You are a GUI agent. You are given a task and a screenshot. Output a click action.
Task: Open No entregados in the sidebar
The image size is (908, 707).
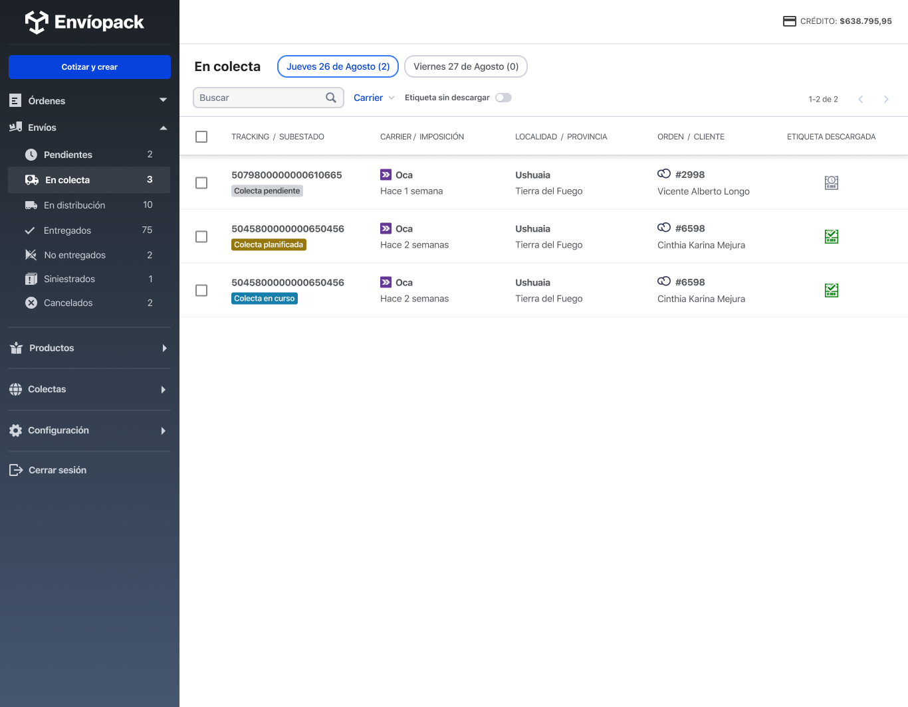pos(89,255)
